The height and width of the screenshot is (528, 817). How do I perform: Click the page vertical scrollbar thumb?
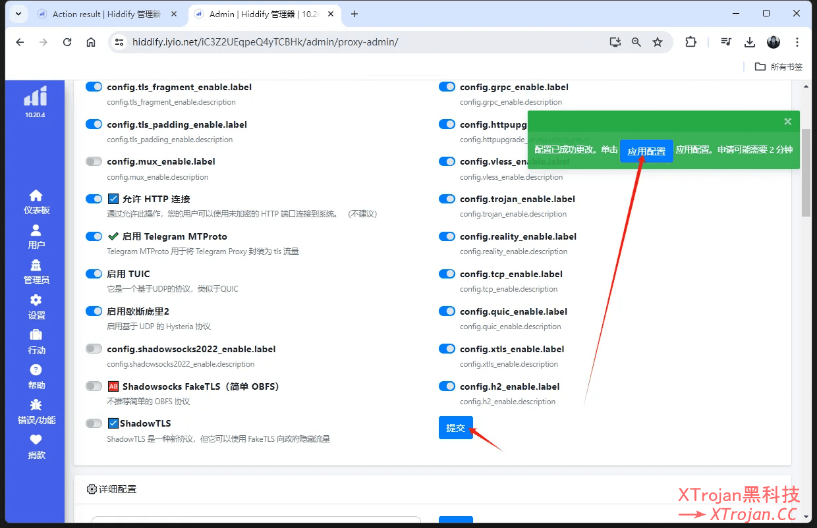coord(806,172)
